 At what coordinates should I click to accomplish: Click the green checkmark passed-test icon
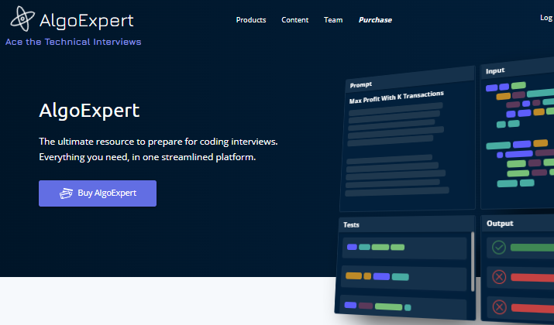click(499, 248)
